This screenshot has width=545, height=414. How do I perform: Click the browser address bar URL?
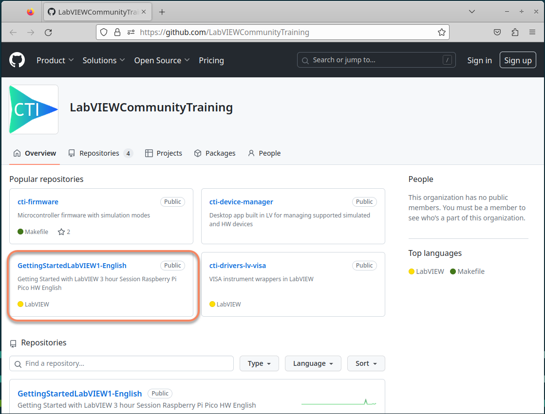pyautogui.click(x=224, y=32)
